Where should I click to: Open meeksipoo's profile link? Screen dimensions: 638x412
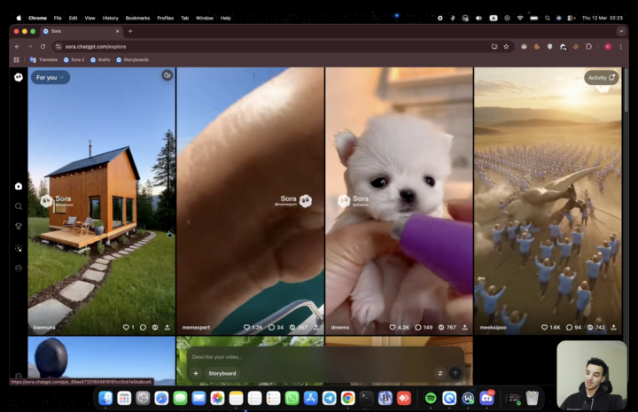tap(494, 328)
